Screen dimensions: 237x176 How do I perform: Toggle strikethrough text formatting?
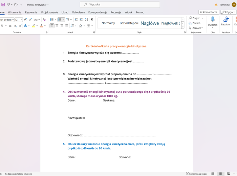pos(10,26)
